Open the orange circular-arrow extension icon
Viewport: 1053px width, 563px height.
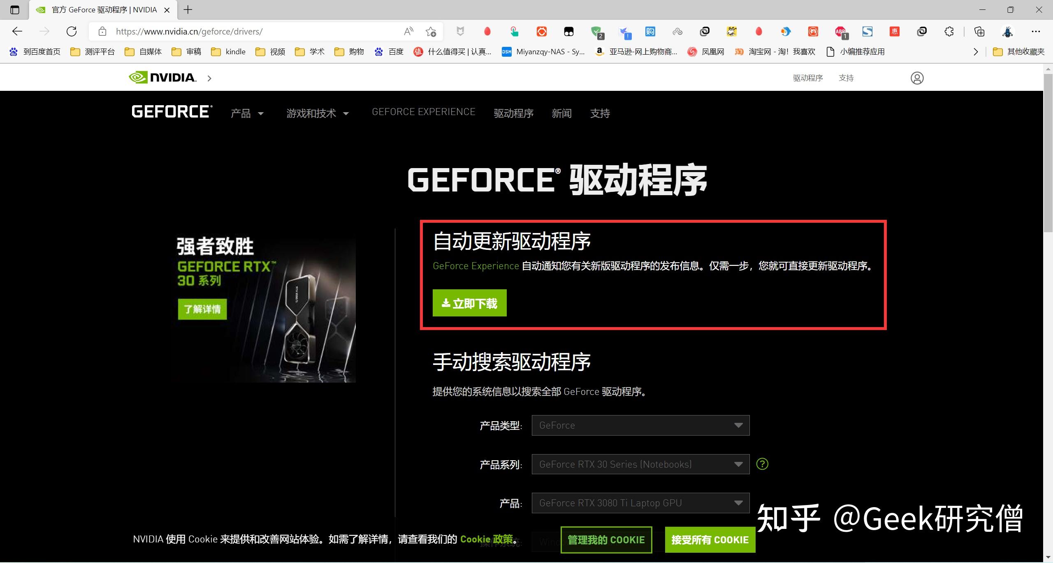[541, 31]
